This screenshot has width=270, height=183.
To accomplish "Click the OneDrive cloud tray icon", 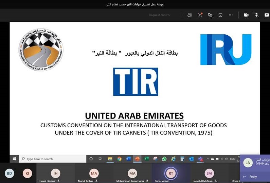I will 213,159.
